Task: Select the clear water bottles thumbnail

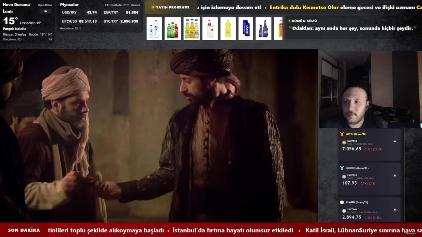Action: 154,29
